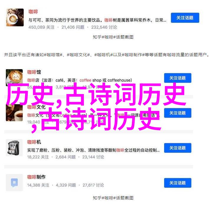Click the 关注话题 button for 咖啡 topic
This screenshot has height=207, width=209.
click(185, 18)
